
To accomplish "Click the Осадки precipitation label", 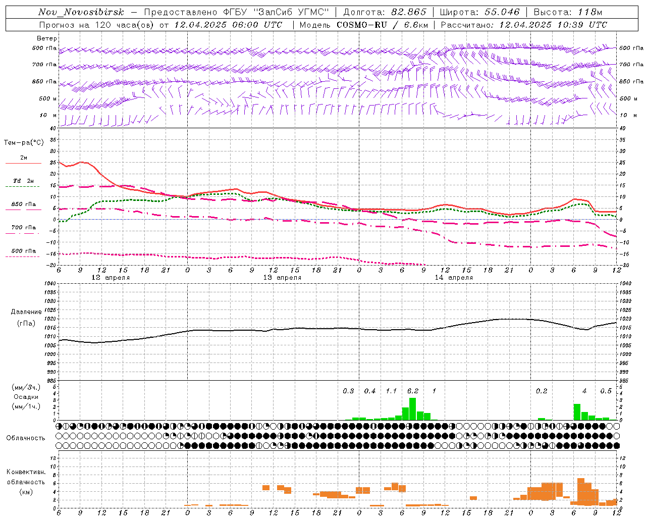I will [26, 397].
